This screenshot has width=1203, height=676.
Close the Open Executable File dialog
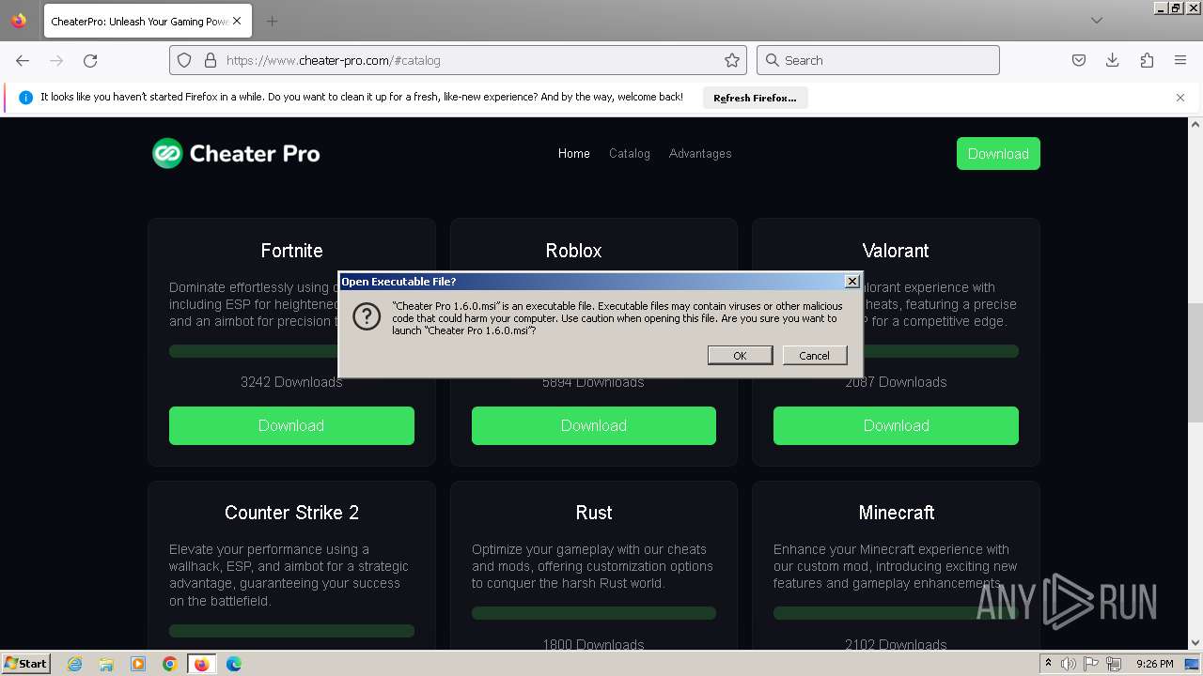click(x=851, y=281)
